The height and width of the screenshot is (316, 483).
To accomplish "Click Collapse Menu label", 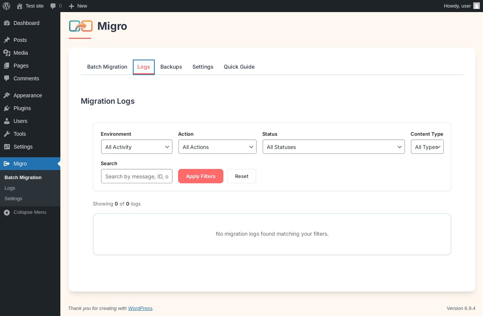I will click(30, 212).
